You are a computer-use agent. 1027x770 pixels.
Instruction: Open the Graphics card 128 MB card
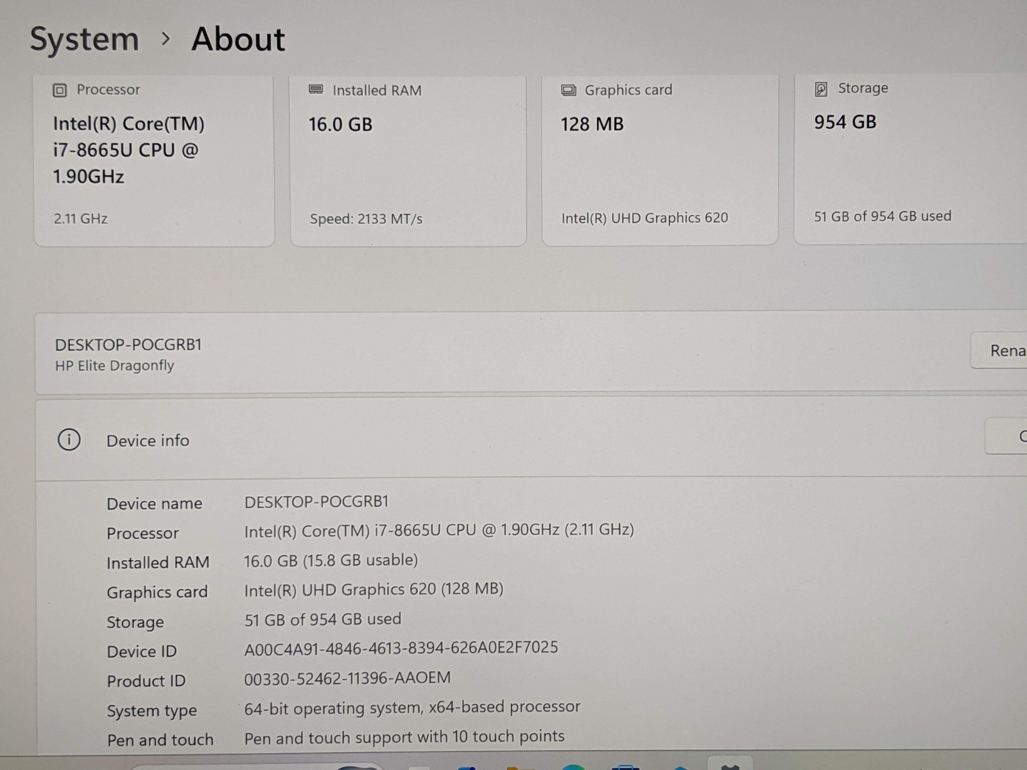pos(660,160)
